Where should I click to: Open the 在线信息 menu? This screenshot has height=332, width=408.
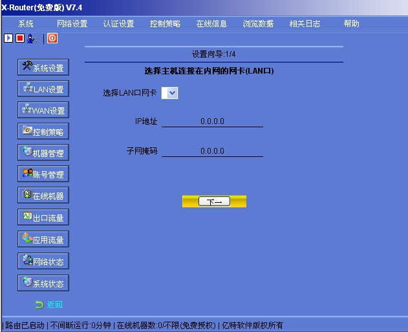pos(211,24)
